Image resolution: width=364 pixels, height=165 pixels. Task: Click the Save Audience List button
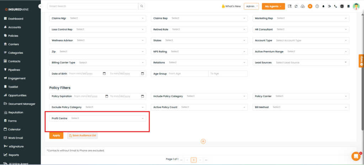(x=82, y=135)
